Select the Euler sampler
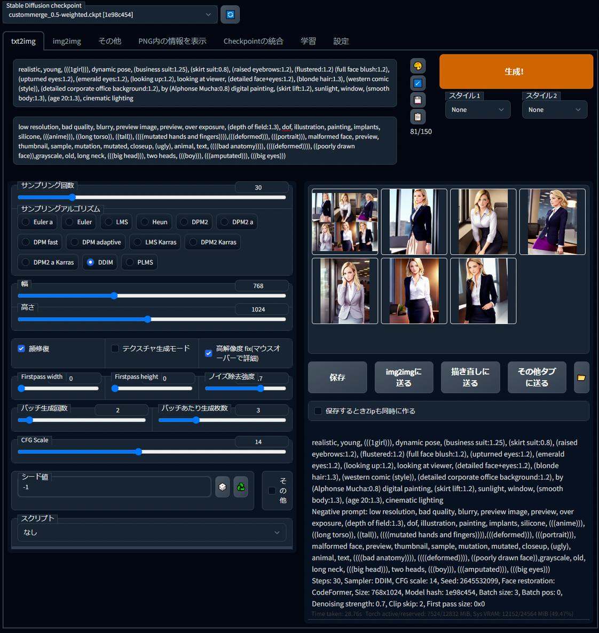The width and height of the screenshot is (599, 633). (79, 222)
